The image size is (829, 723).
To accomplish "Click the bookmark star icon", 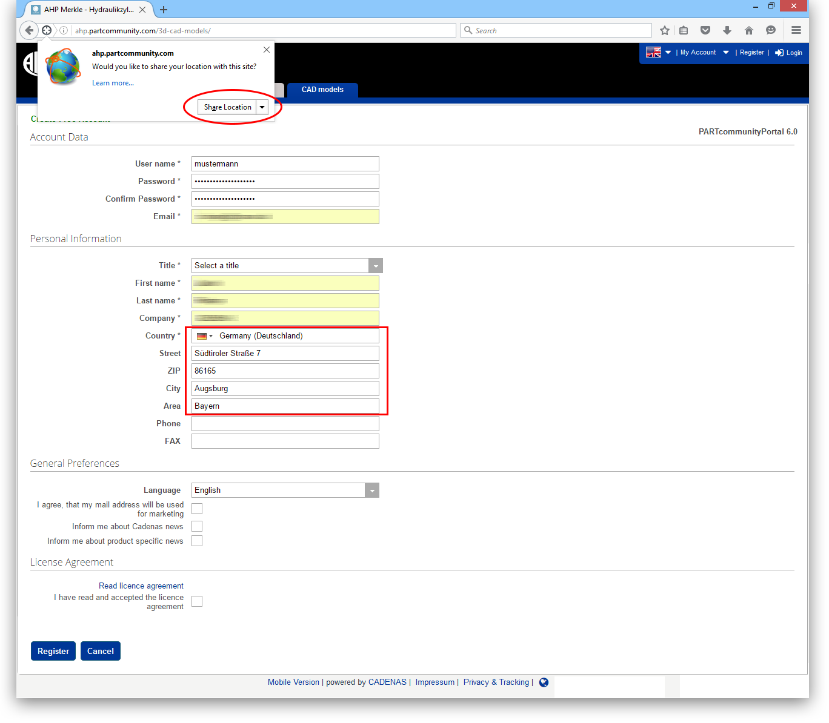I will click(x=665, y=31).
